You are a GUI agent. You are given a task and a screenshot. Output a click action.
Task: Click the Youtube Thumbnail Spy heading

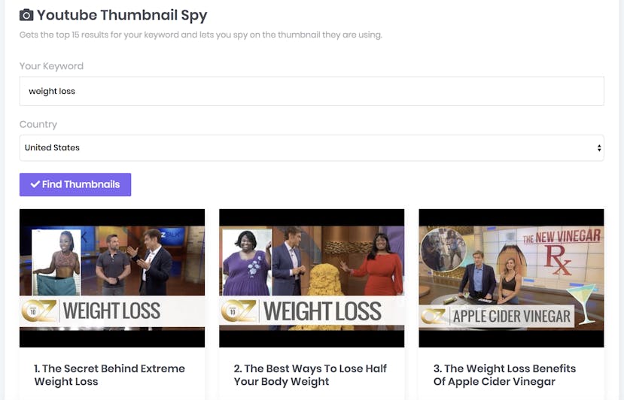pos(122,15)
